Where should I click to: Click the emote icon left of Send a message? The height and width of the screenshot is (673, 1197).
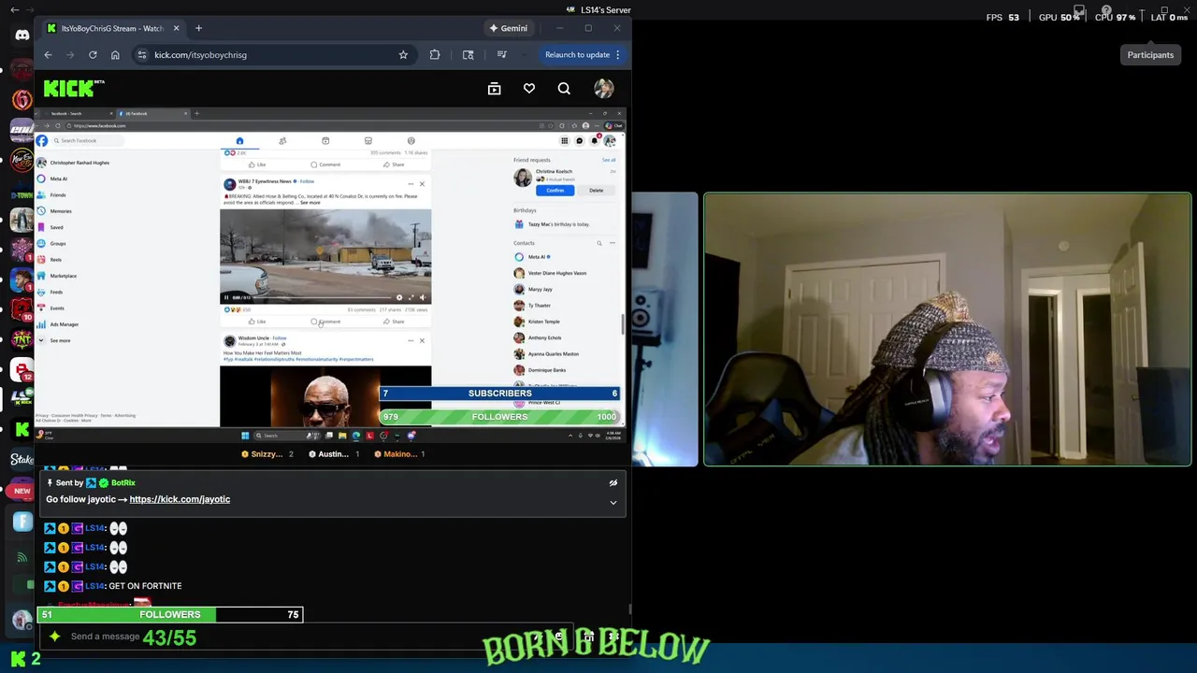pos(55,637)
